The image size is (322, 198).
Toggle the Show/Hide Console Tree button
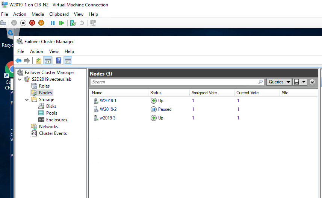[48, 60]
